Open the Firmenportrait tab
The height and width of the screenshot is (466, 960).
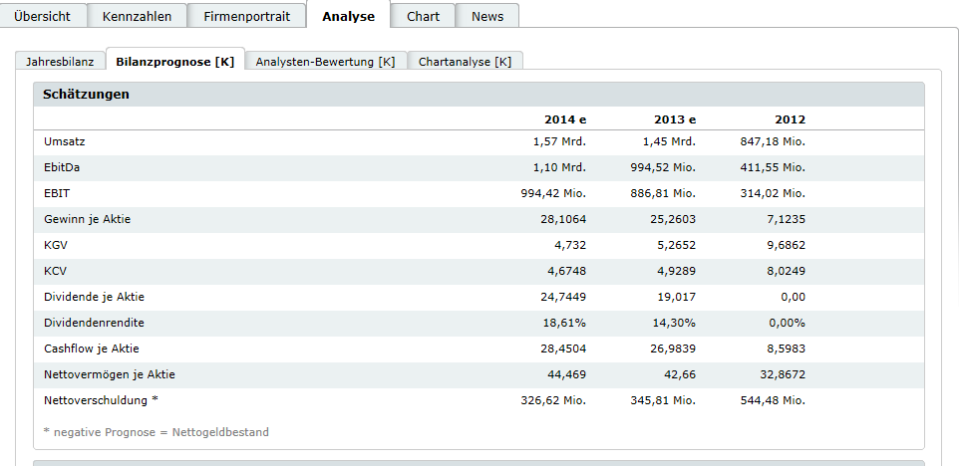246,16
